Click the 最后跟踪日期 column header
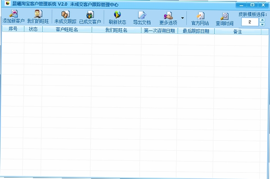270x179 pixels. [196, 31]
